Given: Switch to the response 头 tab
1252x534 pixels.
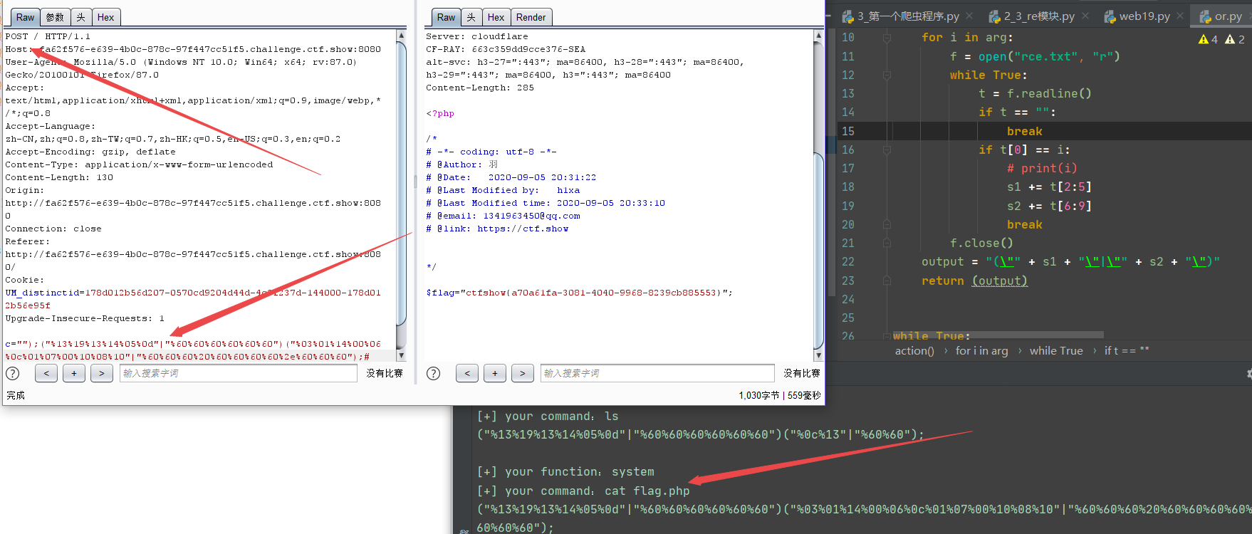Looking at the screenshot, I should [471, 17].
